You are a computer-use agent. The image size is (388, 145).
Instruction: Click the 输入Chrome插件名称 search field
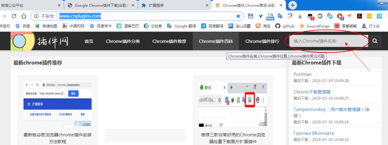tap(329, 41)
